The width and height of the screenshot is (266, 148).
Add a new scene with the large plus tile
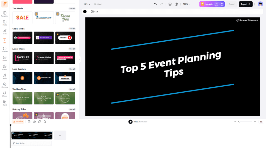(x=60, y=135)
